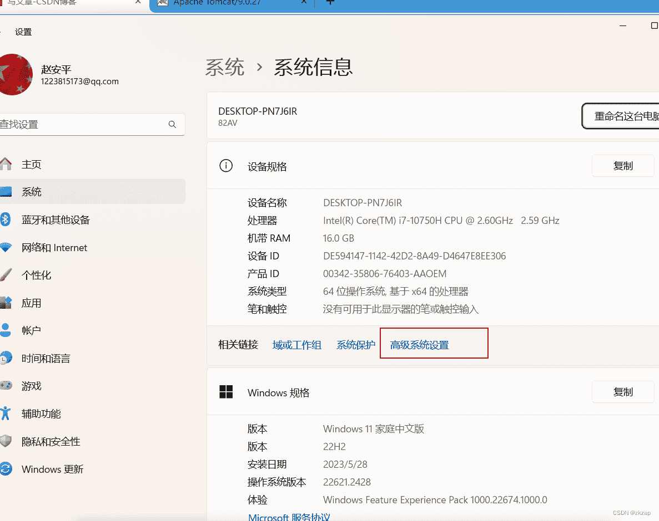Viewport: 659px width, 521px height.
Task: Click the user profile avatar picture
Action: 16,75
